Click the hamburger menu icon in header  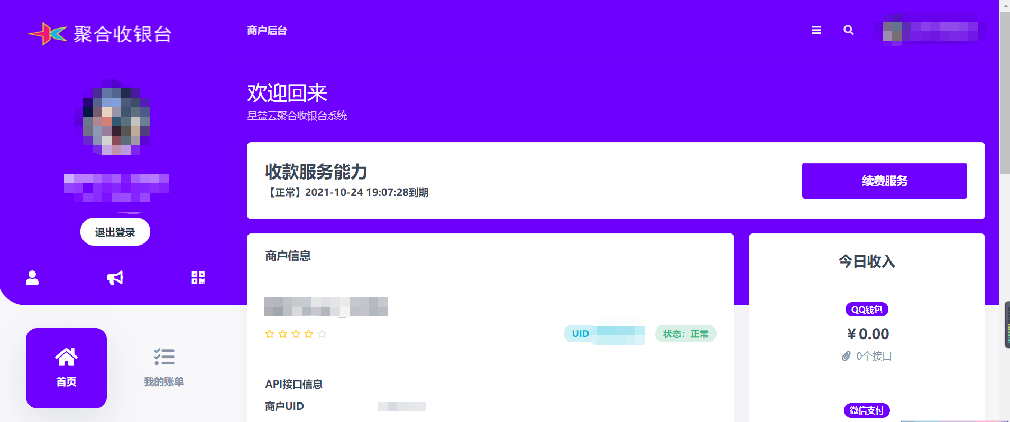pos(816,31)
